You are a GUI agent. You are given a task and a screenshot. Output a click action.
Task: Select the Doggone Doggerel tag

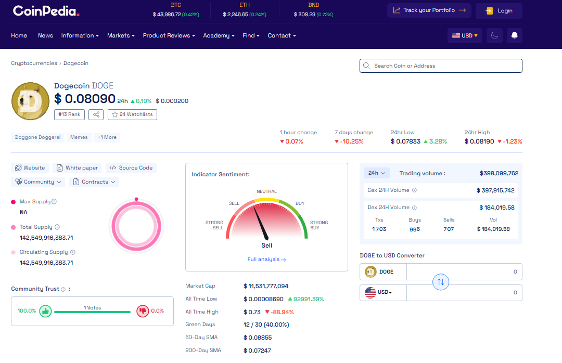pos(37,137)
